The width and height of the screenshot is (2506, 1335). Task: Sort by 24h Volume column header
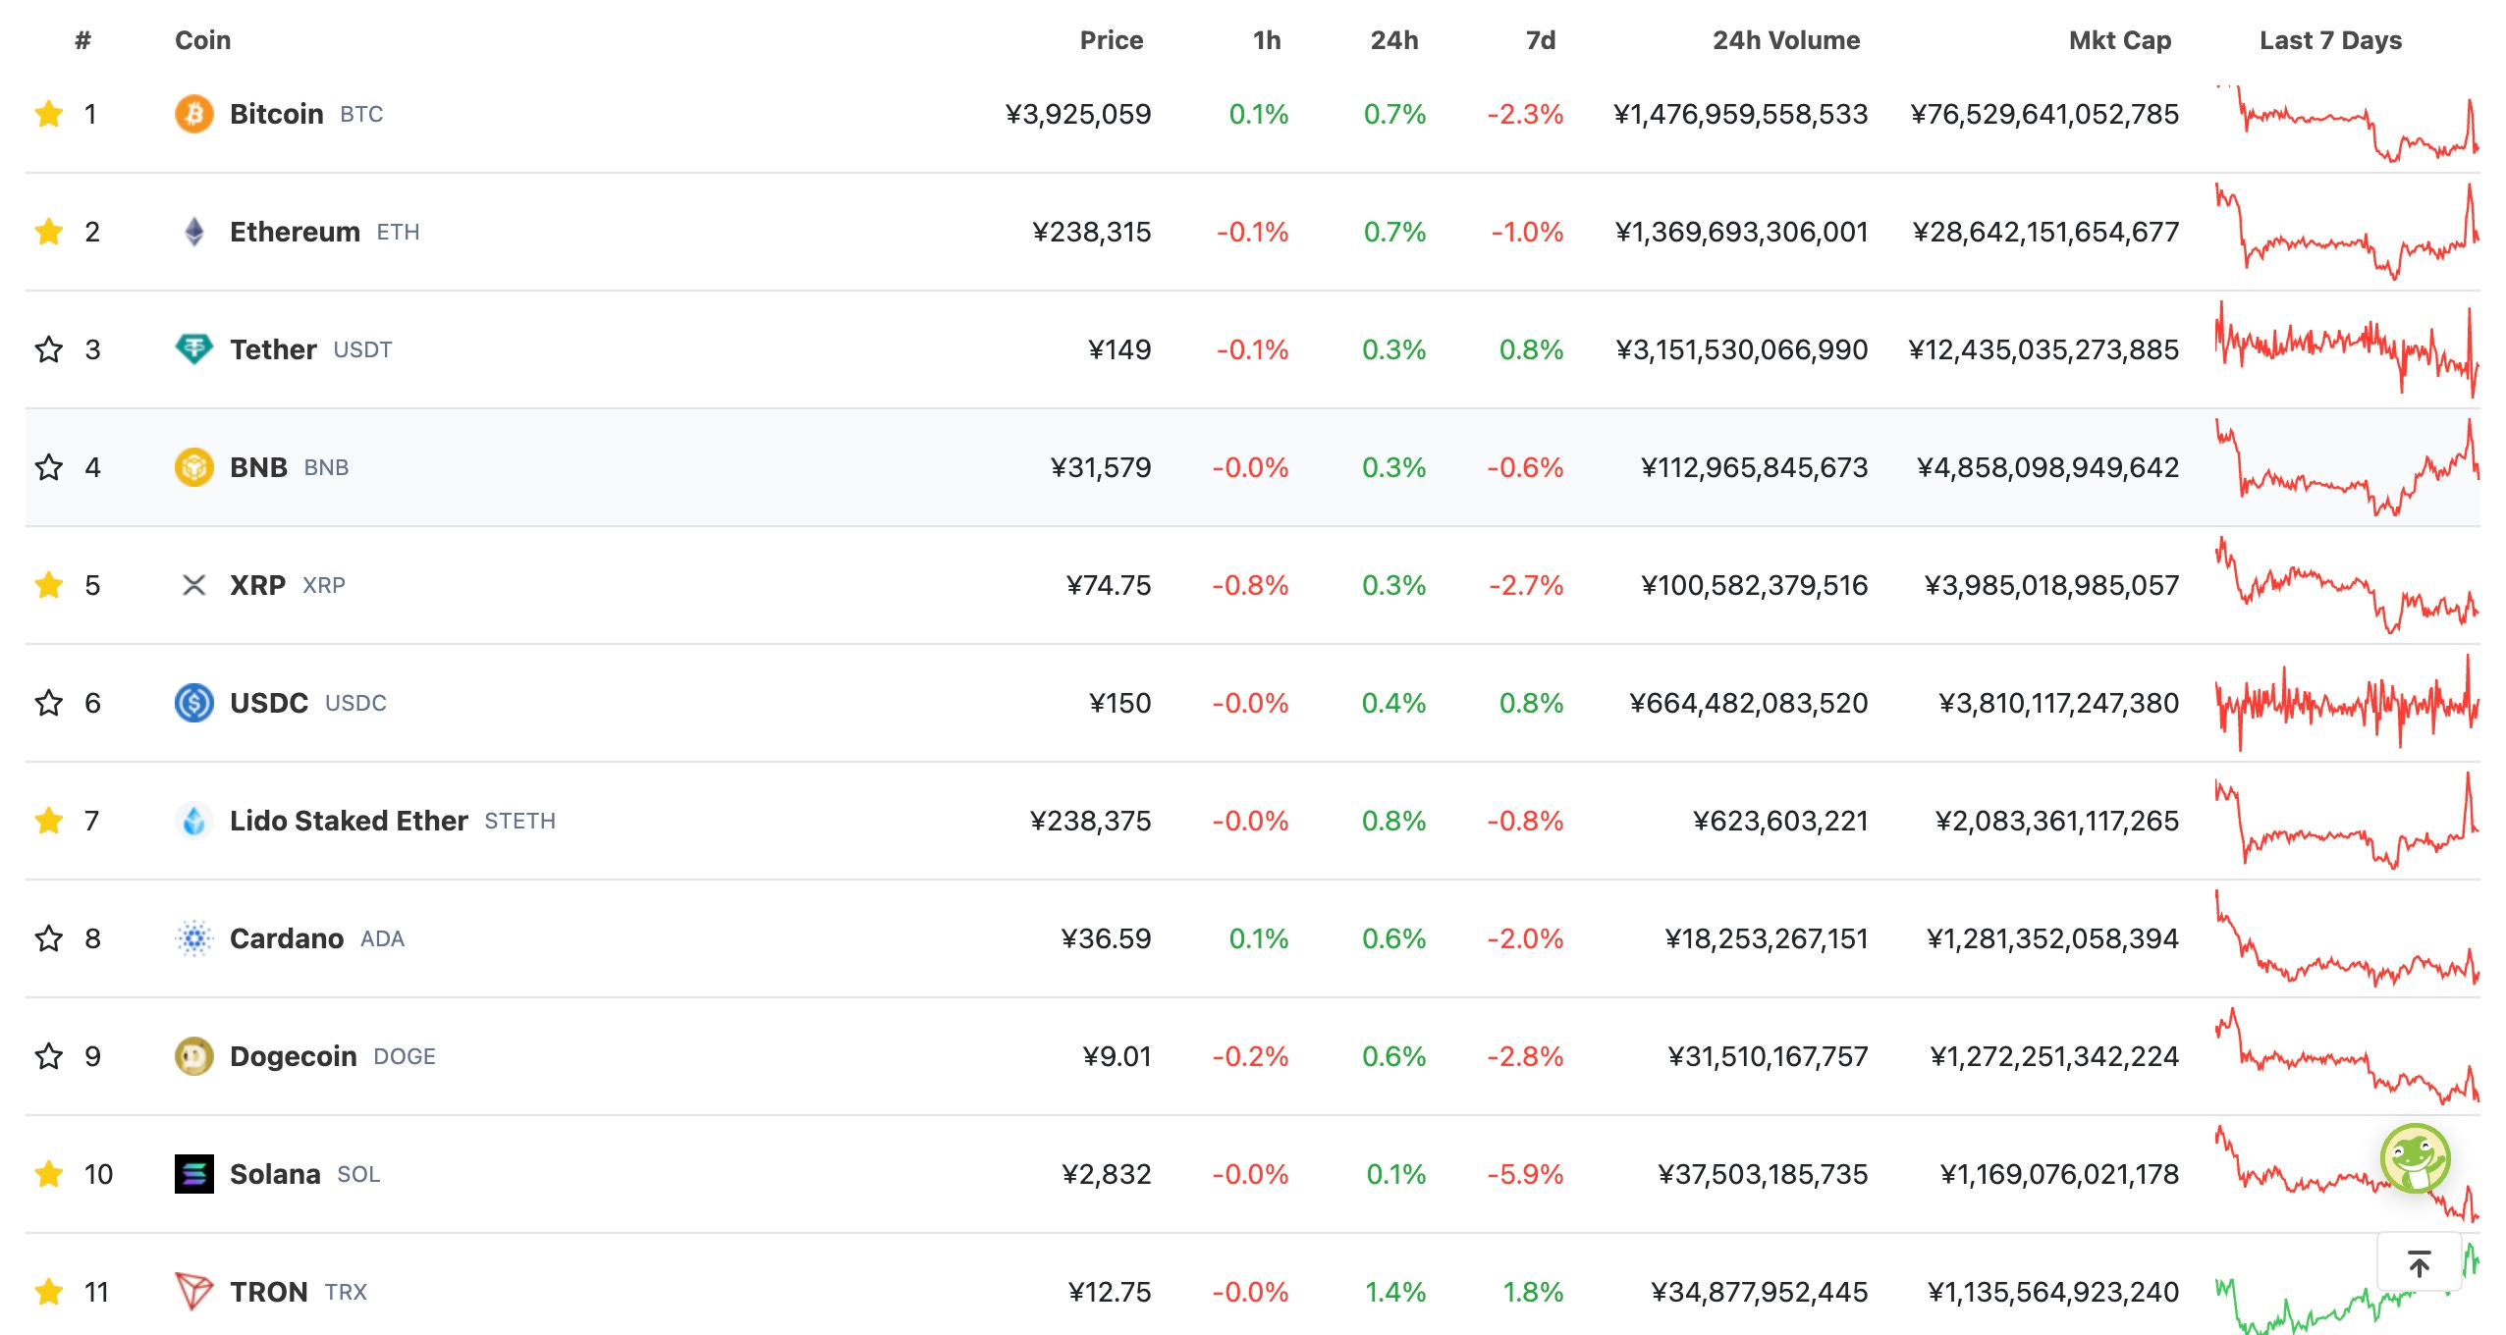1786,40
